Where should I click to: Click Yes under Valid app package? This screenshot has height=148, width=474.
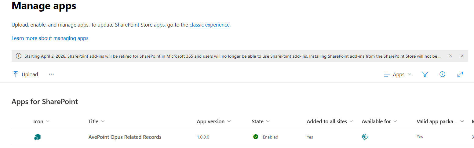pos(420,136)
